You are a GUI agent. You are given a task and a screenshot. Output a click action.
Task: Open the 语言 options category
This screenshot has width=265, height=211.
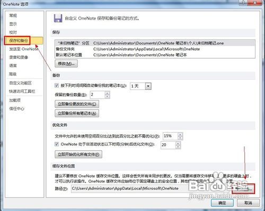tap(13, 66)
